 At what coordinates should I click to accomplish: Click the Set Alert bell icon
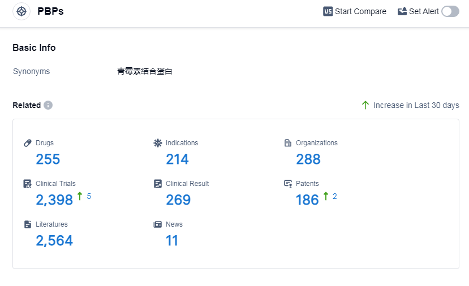[x=402, y=11]
